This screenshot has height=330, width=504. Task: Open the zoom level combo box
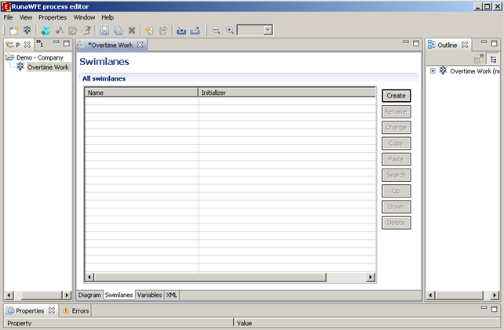[x=268, y=30]
